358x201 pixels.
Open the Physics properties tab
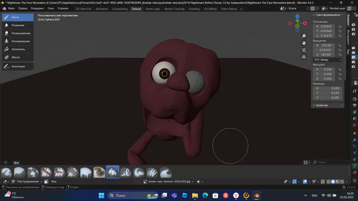tap(354, 153)
